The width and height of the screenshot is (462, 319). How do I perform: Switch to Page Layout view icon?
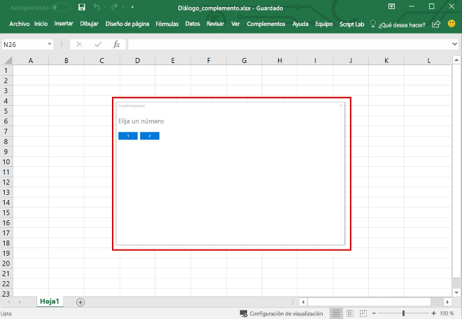(350, 313)
